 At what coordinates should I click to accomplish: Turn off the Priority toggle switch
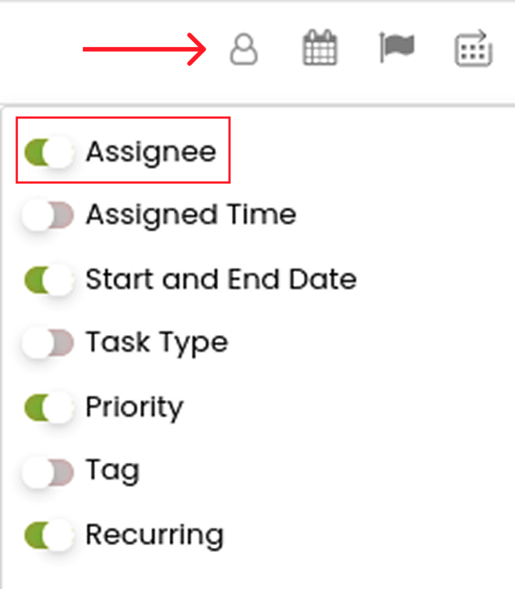pyautogui.click(x=48, y=408)
